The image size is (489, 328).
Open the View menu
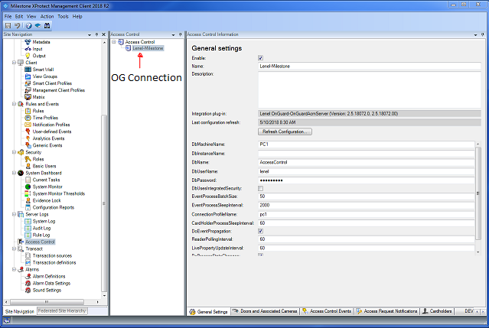pos(31,17)
